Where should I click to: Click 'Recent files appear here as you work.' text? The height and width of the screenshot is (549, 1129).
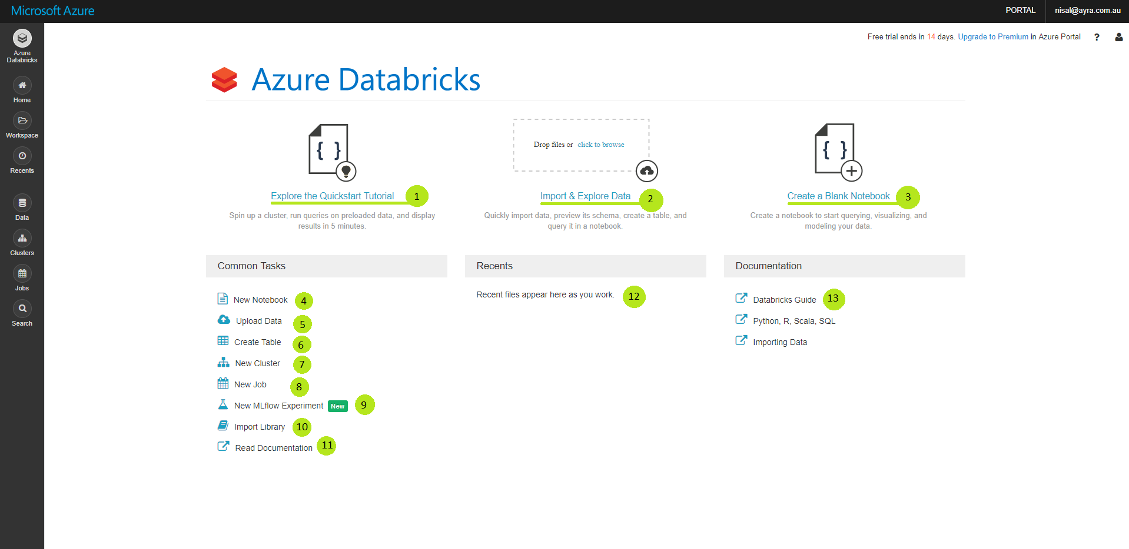[x=545, y=294]
